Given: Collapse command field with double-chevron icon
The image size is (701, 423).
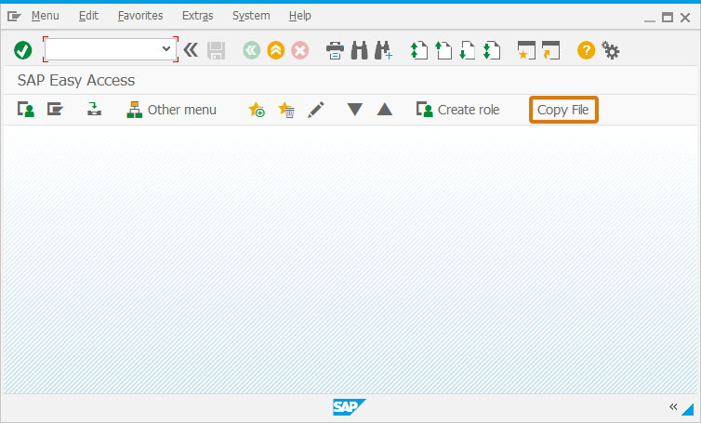Looking at the screenshot, I should [191, 49].
